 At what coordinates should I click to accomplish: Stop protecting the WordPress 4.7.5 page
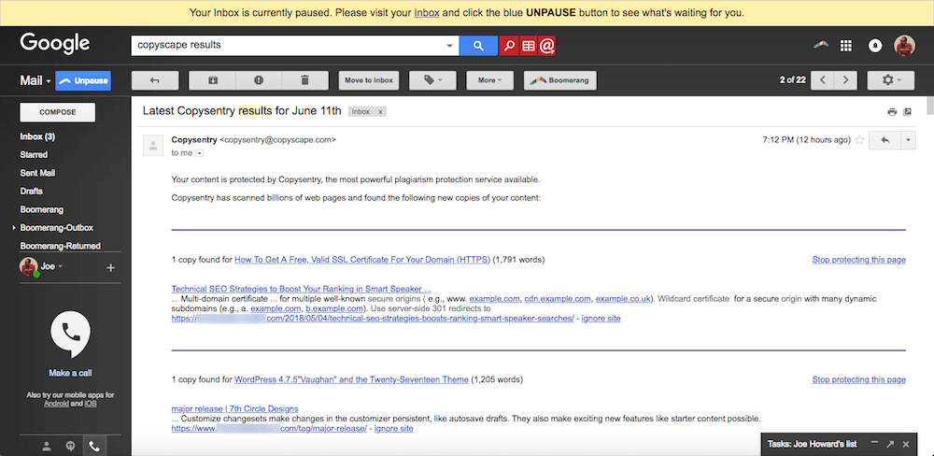point(859,379)
